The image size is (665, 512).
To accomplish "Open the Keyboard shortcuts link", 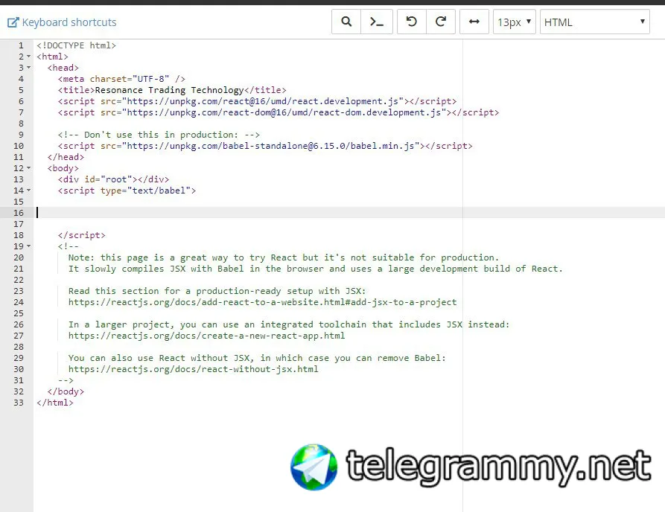I will (x=69, y=22).
